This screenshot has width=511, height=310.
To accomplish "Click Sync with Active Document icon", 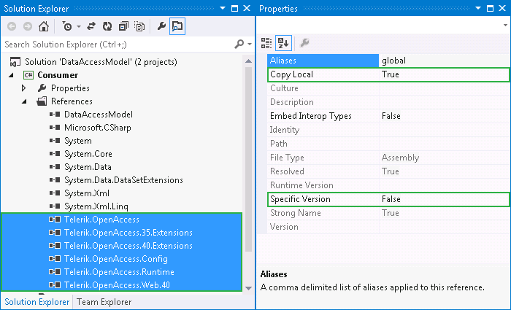I will click(91, 26).
